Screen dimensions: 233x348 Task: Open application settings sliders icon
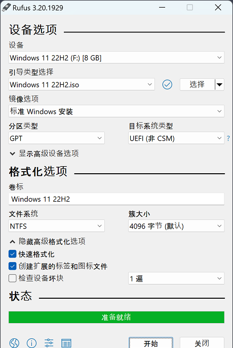(49, 343)
